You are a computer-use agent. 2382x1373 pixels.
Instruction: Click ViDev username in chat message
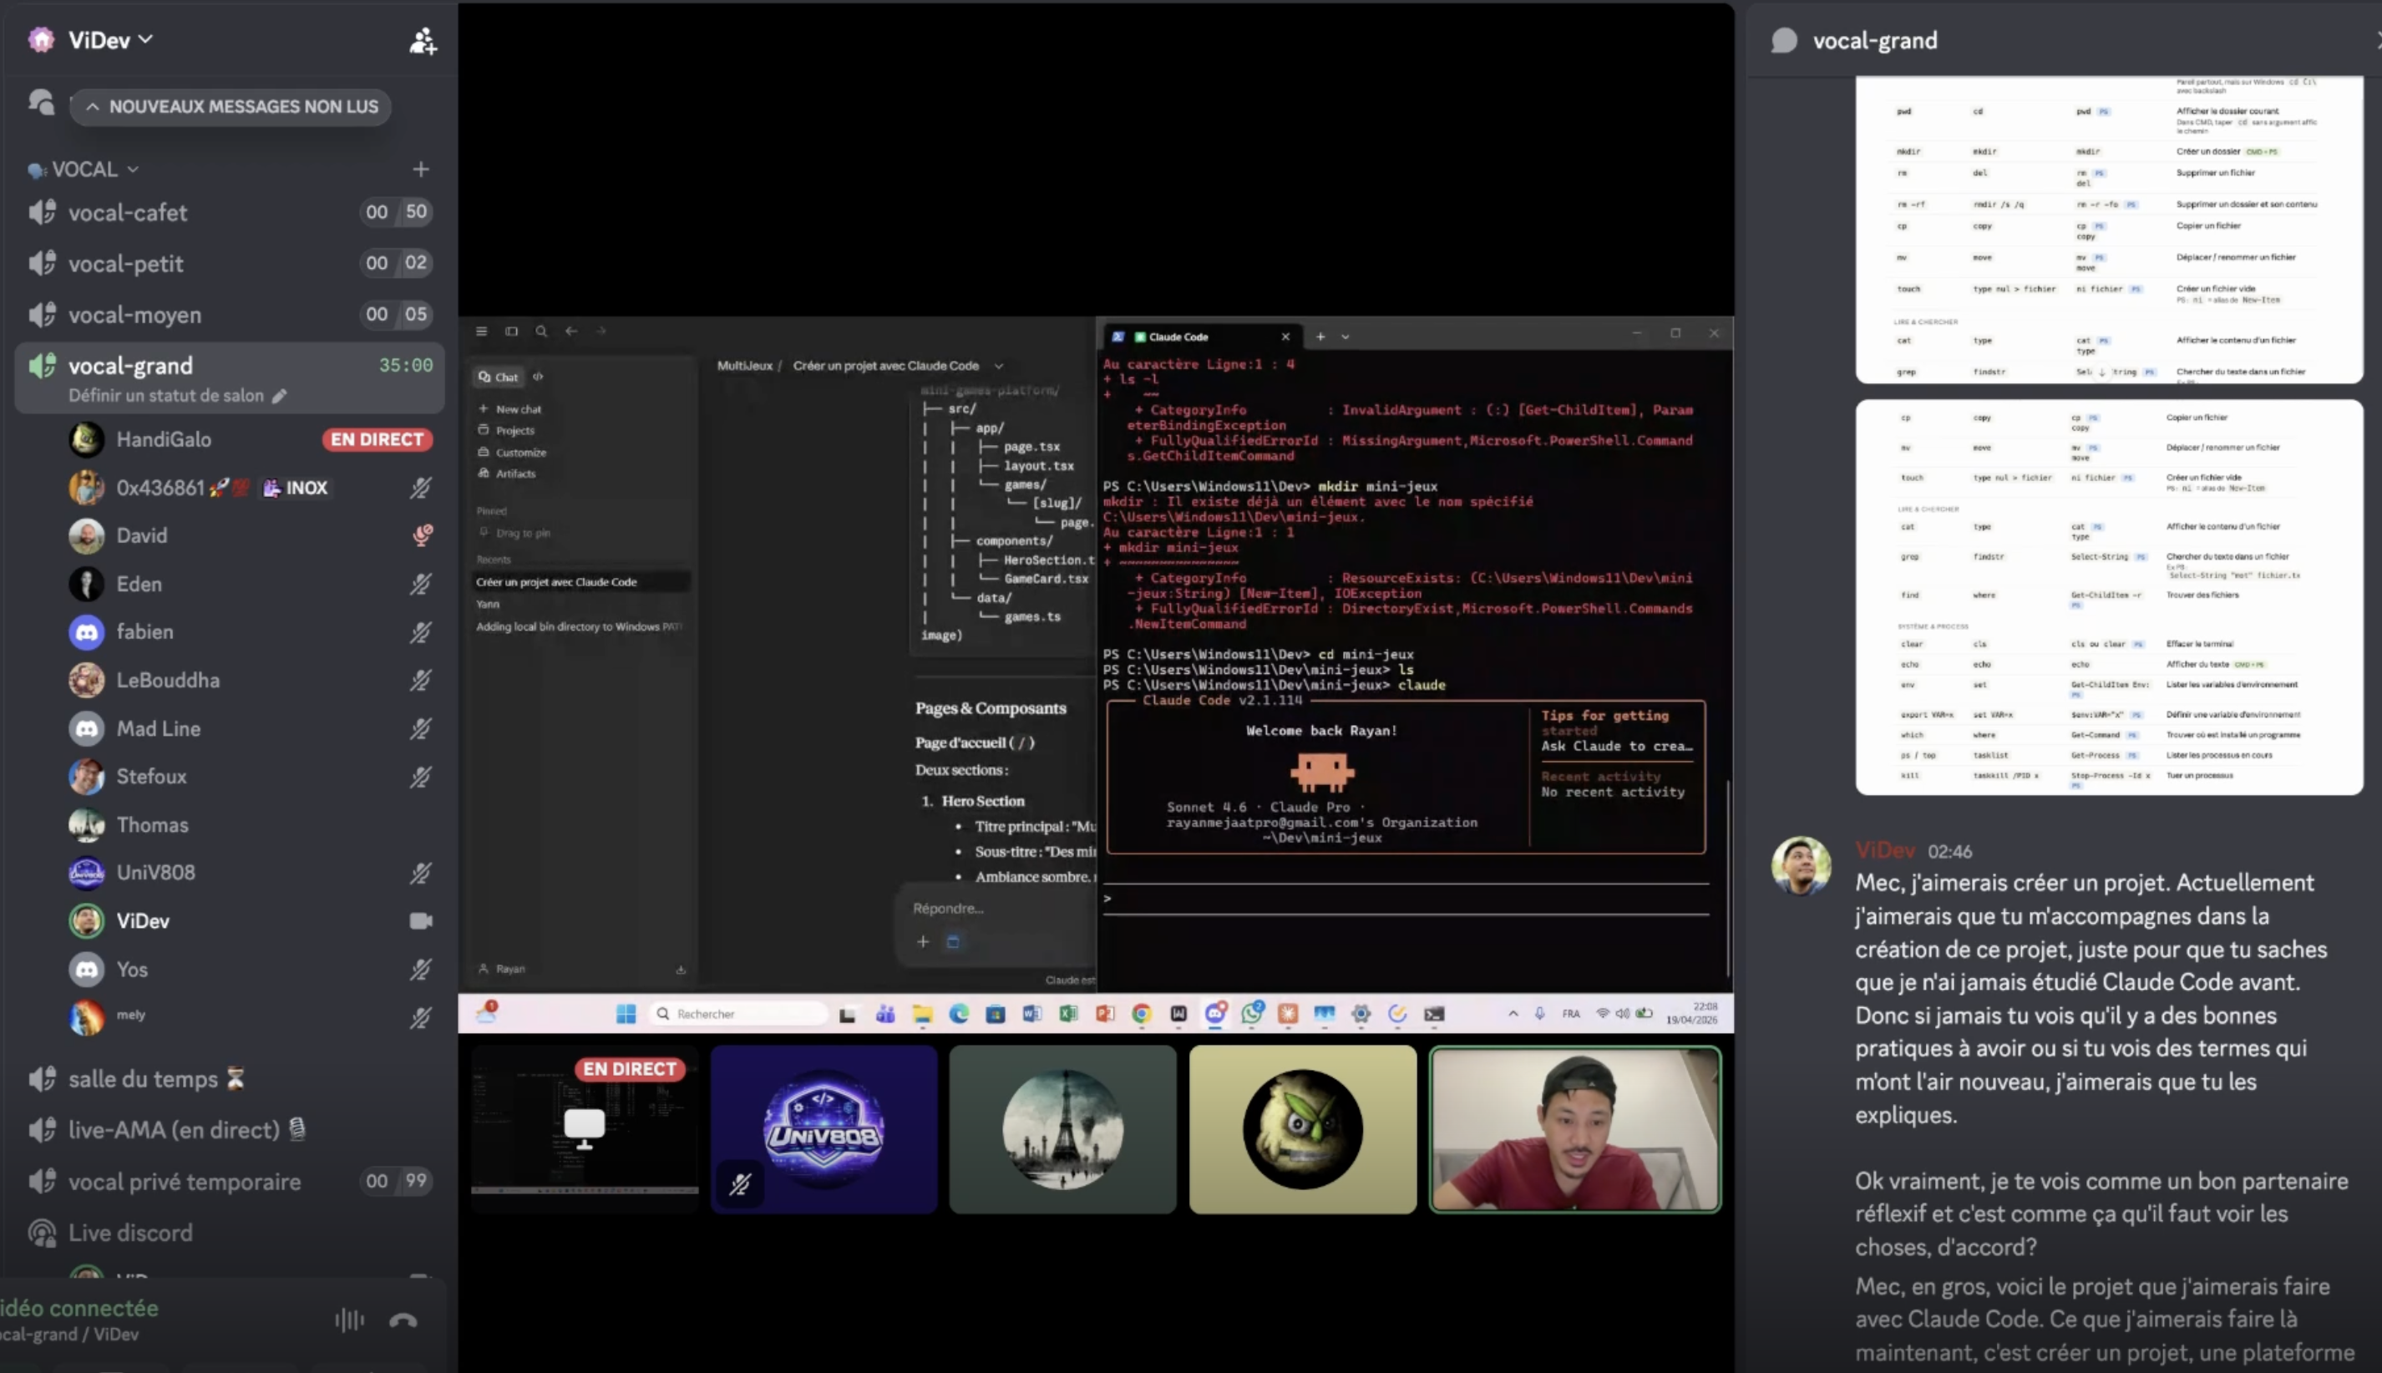1885,850
